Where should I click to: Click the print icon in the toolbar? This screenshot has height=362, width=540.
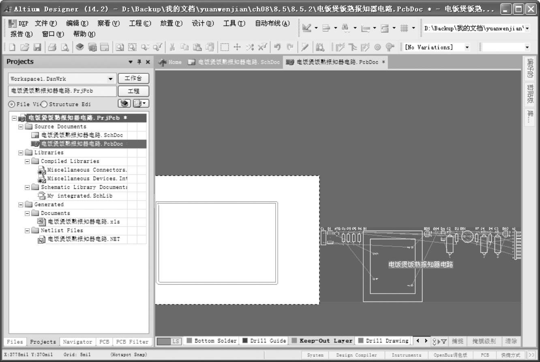pos(52,47)
